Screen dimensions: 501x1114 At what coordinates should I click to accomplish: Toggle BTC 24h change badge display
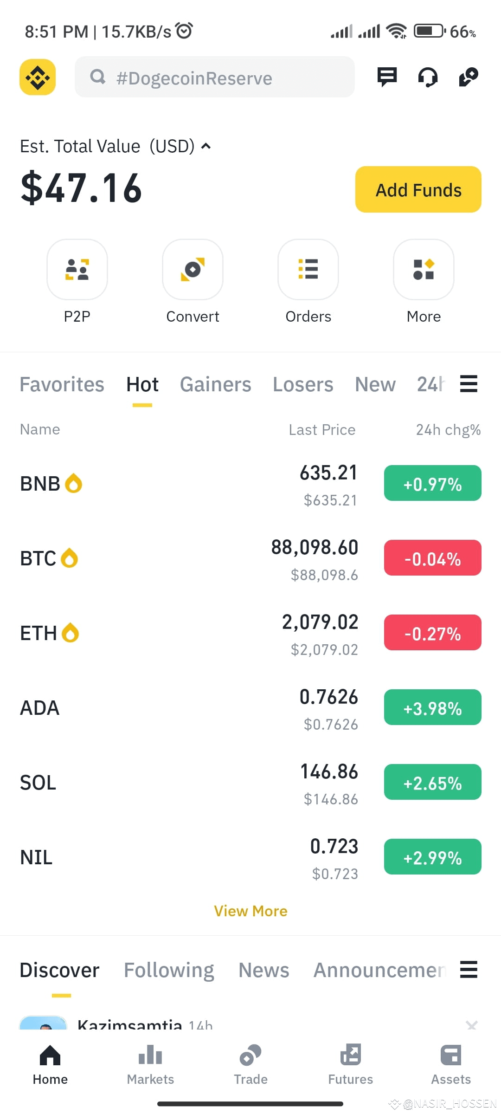(x=433, y=558)
